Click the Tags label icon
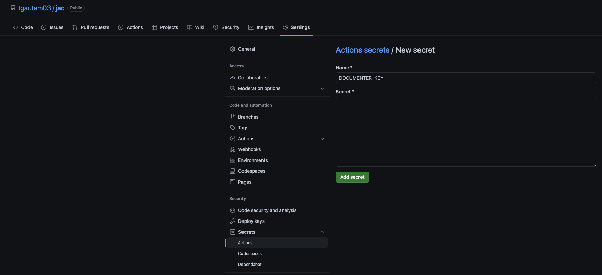602x275 pixels. [x=233, y=128]
